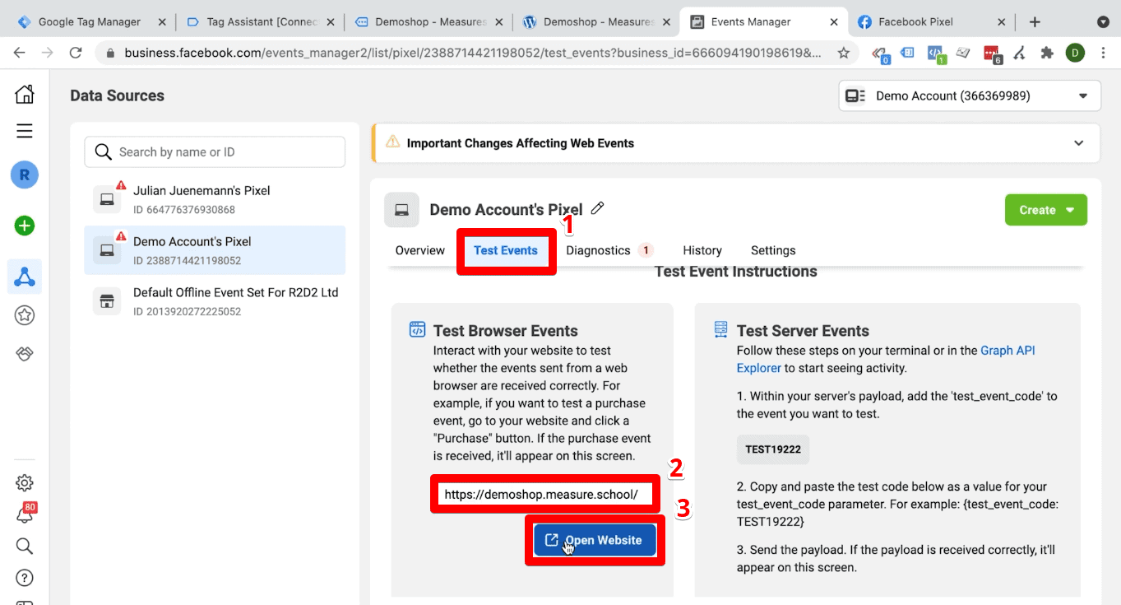1121x605 pixels.
Task: Open the Demo Account dropdown
Action: pos(969,95)
